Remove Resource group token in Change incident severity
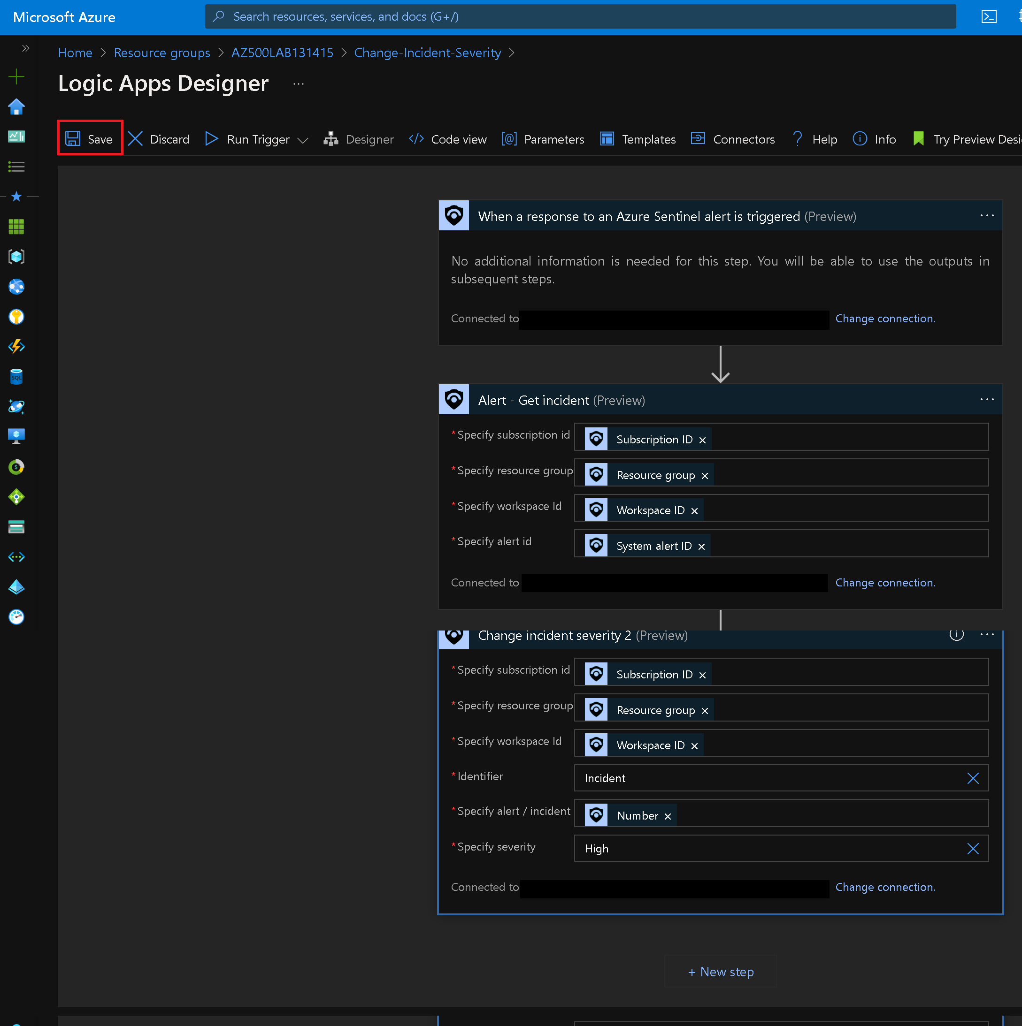Image resolution: width=1022 pixels, height=1026 pixels. 704,711
